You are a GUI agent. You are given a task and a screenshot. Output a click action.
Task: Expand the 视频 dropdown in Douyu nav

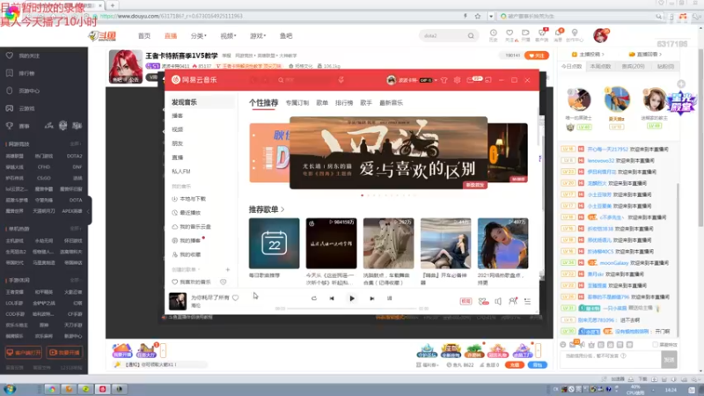pyautogui.click(x=228, y=36)
